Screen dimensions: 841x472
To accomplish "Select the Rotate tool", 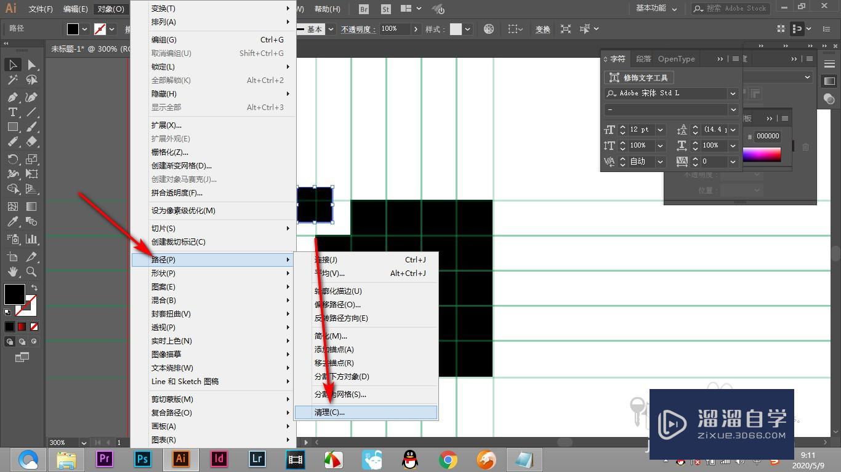I will (12, 159).
